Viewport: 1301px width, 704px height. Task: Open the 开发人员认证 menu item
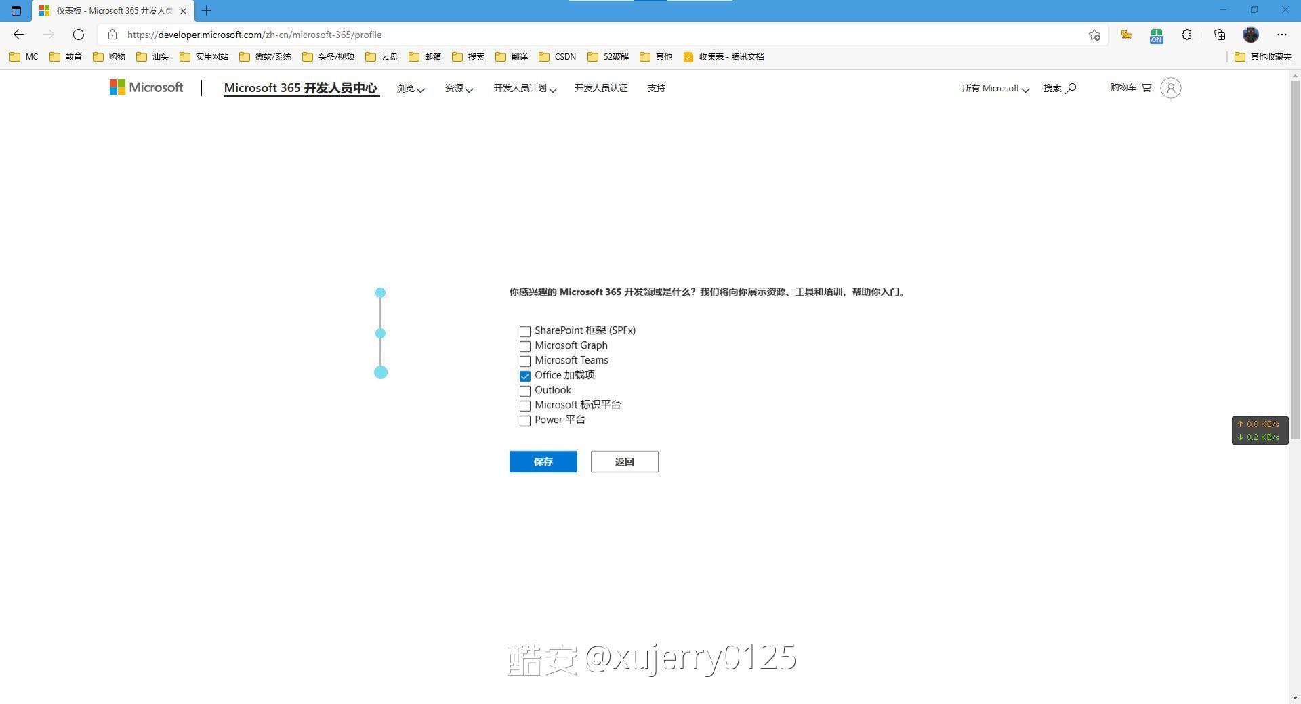[601, 89]
